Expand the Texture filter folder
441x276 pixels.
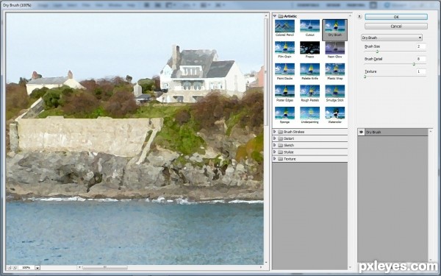point(274,158)
